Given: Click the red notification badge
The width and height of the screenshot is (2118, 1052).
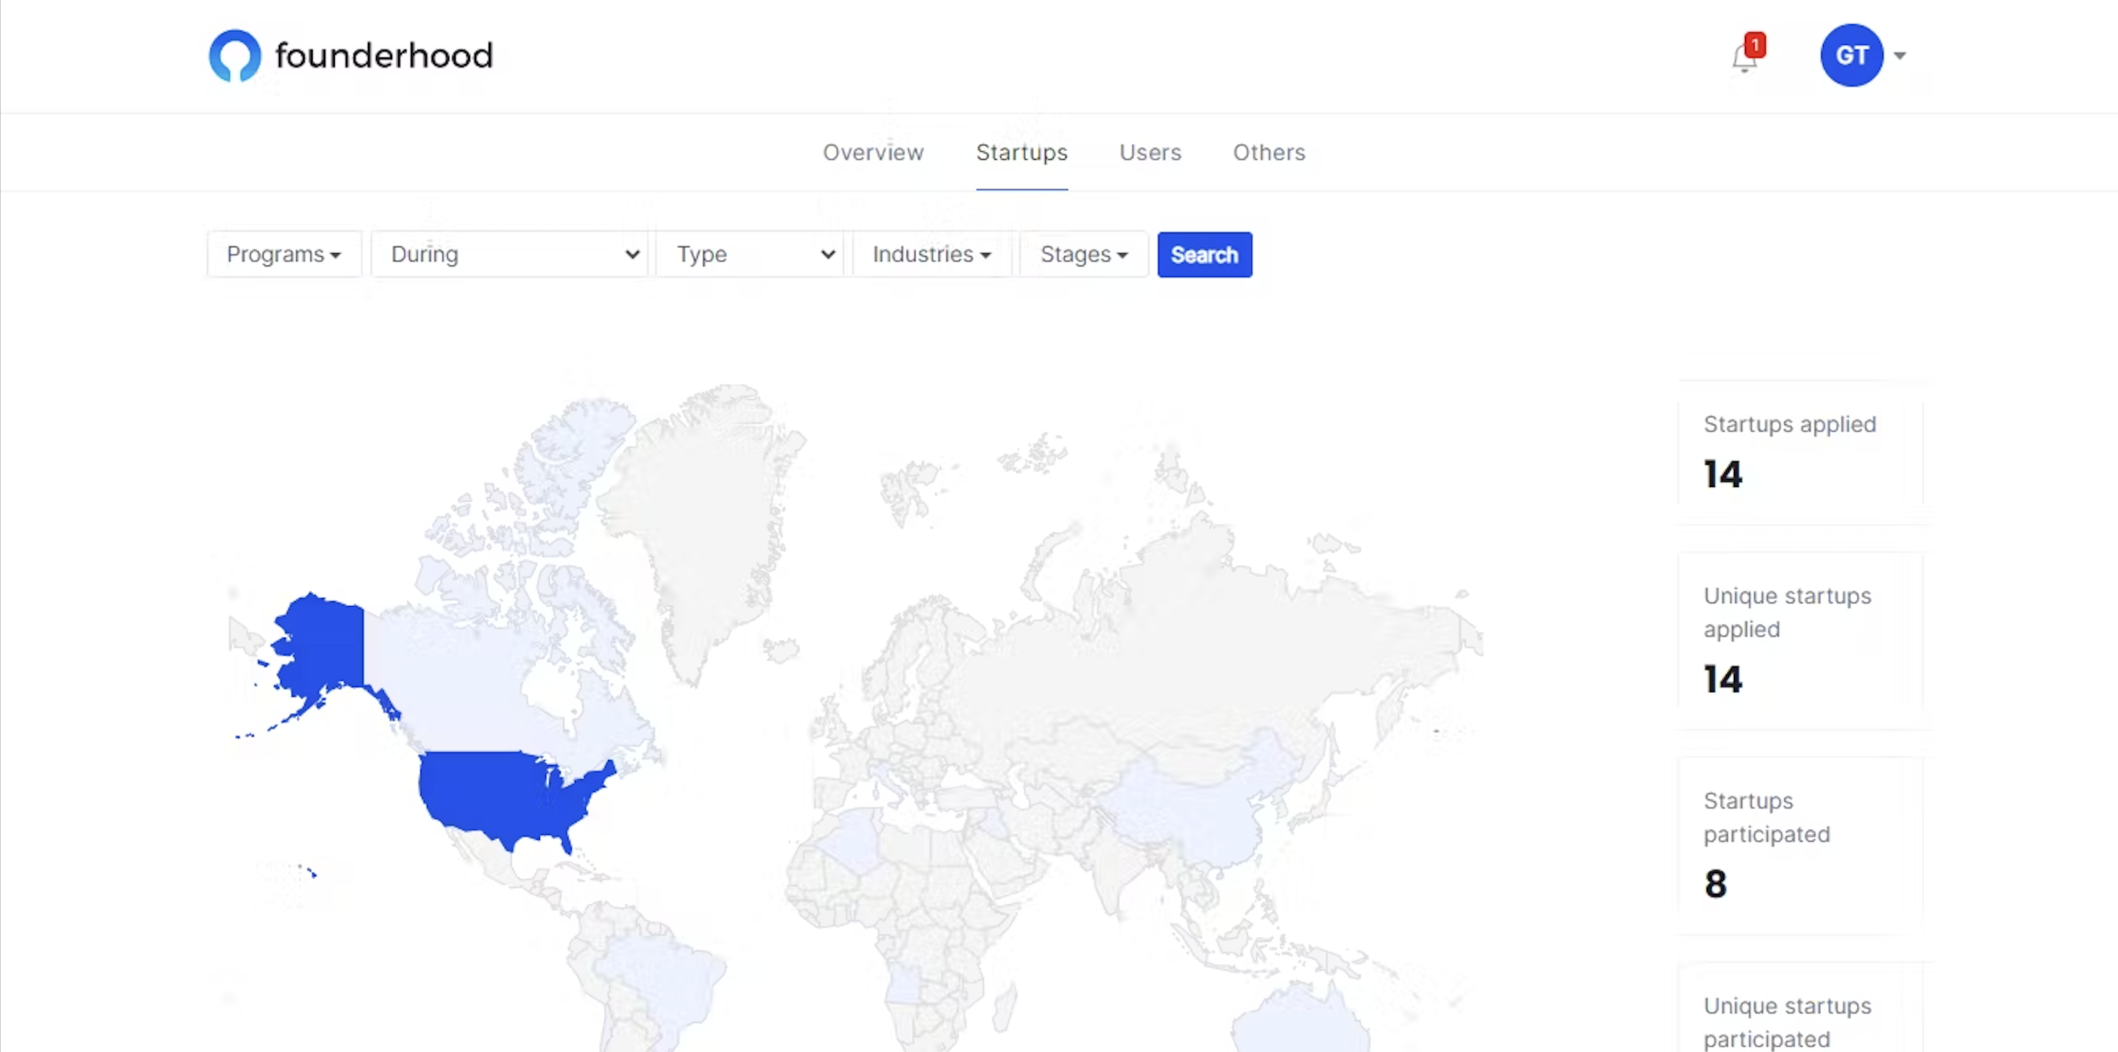Looking at the screenshot, I should coord(1754,44).
